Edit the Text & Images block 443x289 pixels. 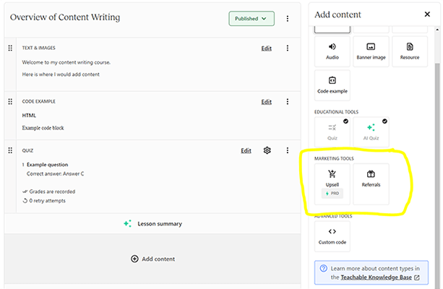[x=267, y=48]
